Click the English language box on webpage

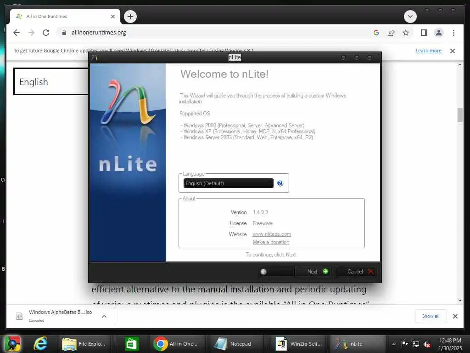(x=51, y=81)
